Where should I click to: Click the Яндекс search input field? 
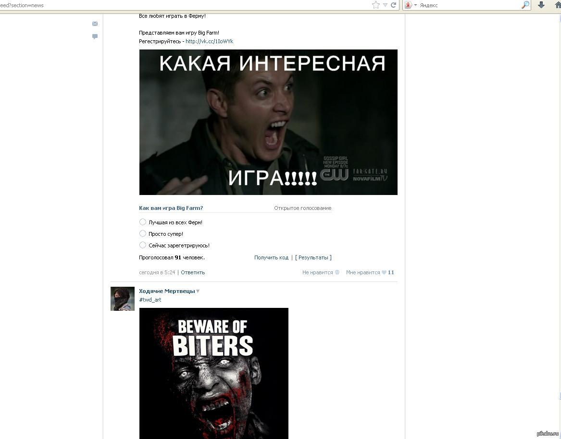tap(469, 5)
